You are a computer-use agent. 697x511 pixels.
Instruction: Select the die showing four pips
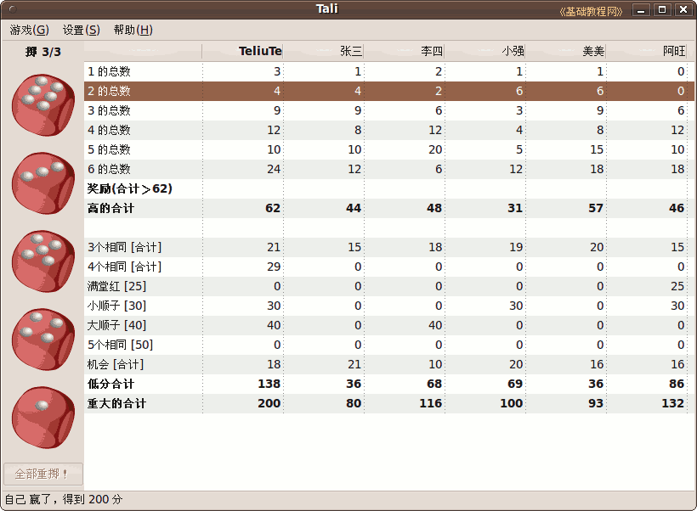tap(43, 340)
